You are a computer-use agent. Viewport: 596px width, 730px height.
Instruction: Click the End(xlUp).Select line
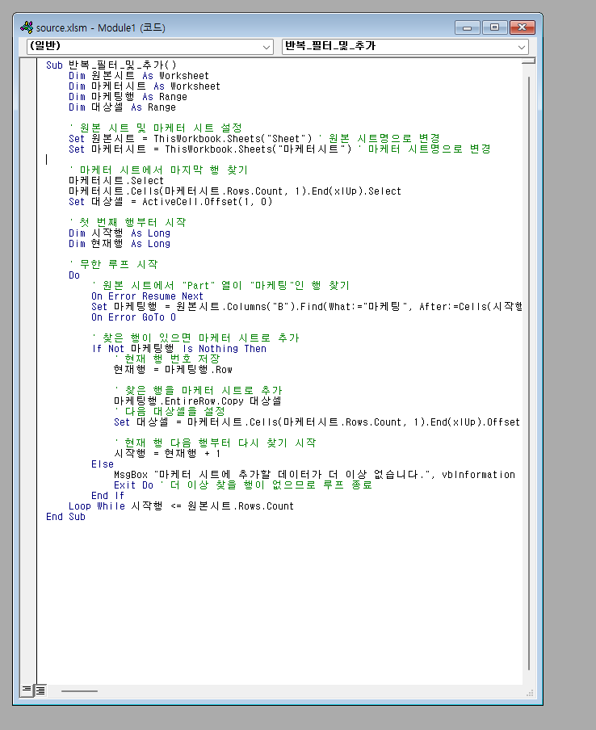[x=235, y=191]
